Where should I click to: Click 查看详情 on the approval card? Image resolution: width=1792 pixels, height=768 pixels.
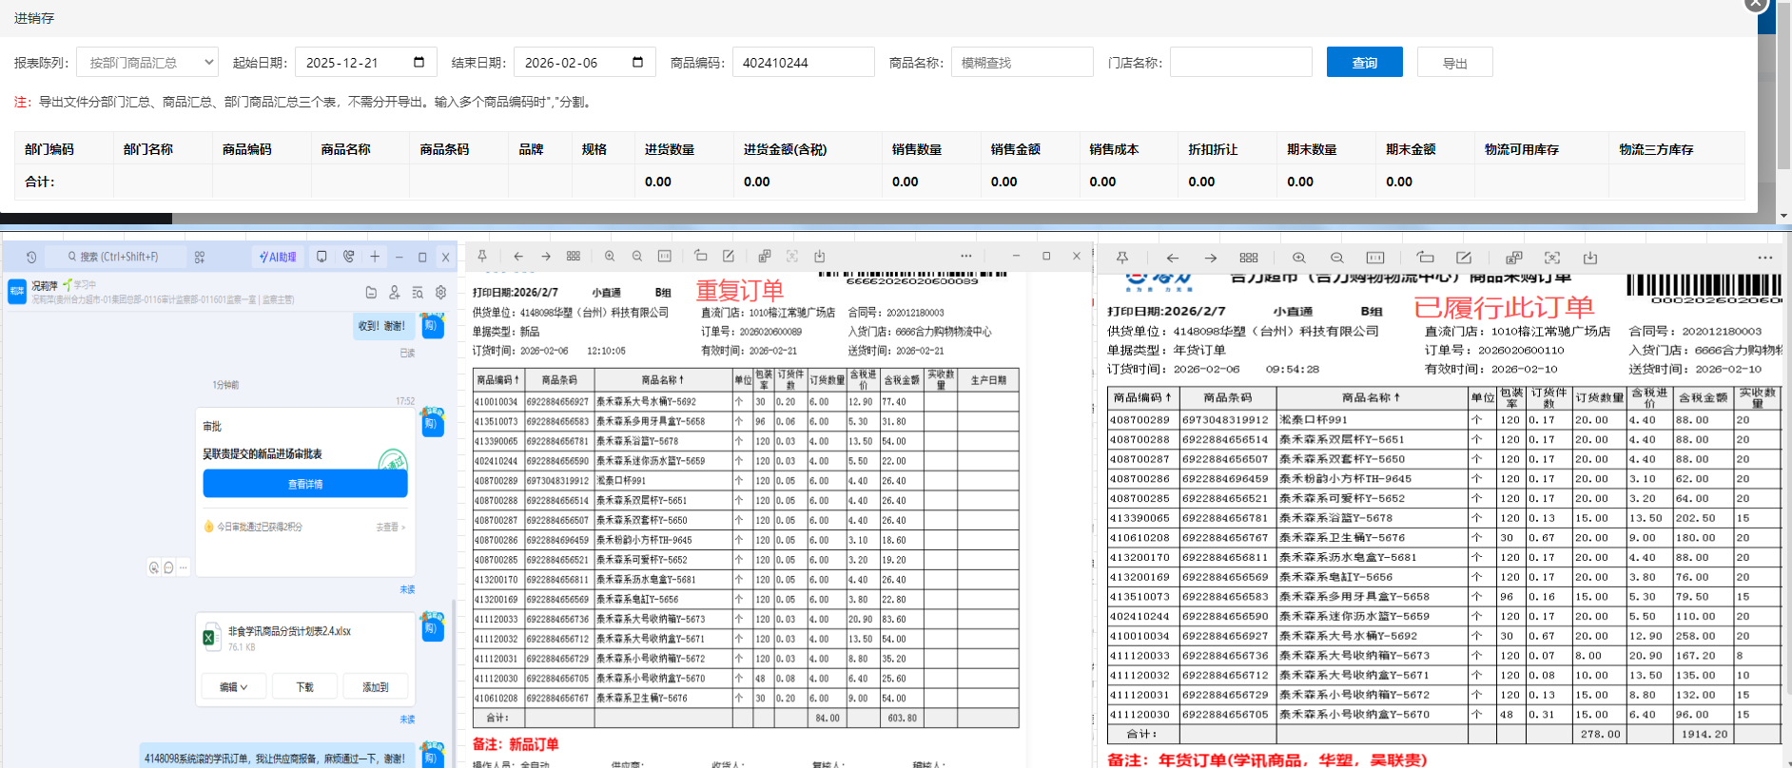pos(305,484)
